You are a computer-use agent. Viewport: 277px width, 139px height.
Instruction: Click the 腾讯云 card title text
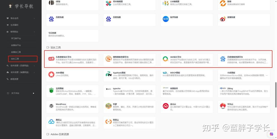59,120
